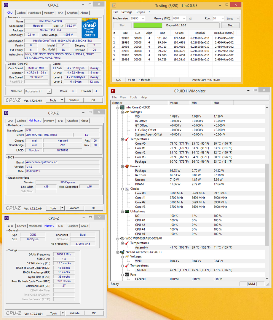
Task: Open the Settings menu in LinX
Action: (x=127, y=12)
